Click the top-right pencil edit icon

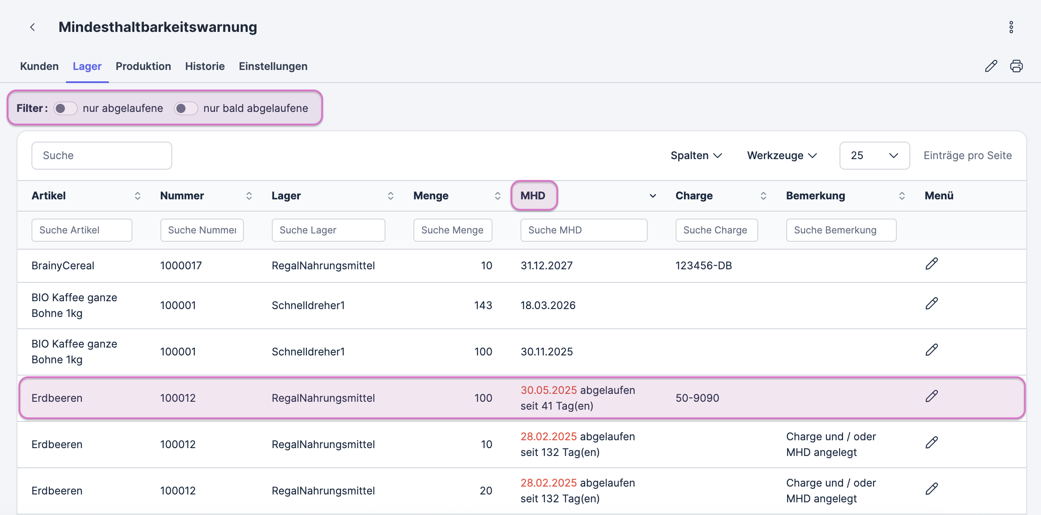(x=991, y=66)
